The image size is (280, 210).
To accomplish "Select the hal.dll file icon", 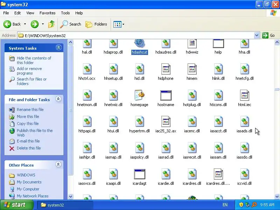I will coord(87,43).
